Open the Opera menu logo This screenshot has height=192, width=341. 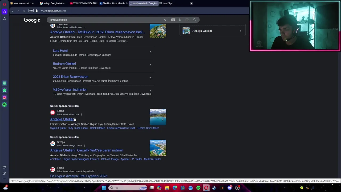[5, 4]
